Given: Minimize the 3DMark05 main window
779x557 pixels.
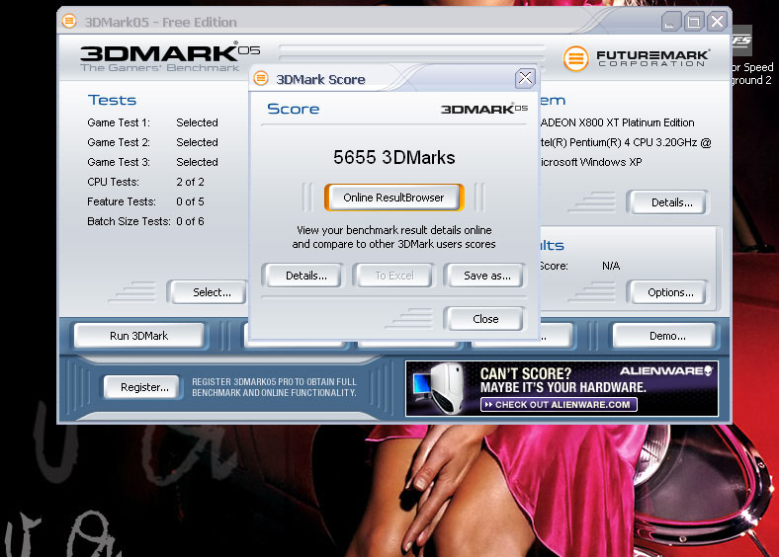Looking at the screenshot, I should point(670,22).
